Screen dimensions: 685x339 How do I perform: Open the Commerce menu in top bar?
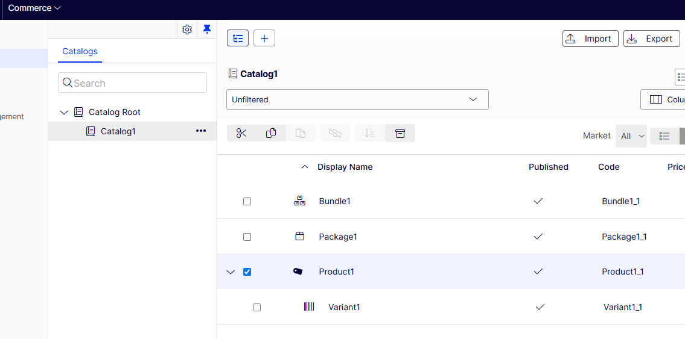(x=34, y=8)
